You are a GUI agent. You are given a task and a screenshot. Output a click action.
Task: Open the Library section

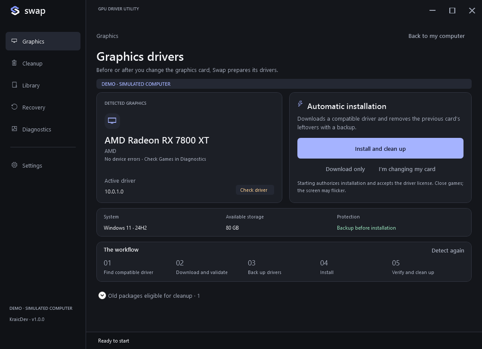[x=43, y=85]
